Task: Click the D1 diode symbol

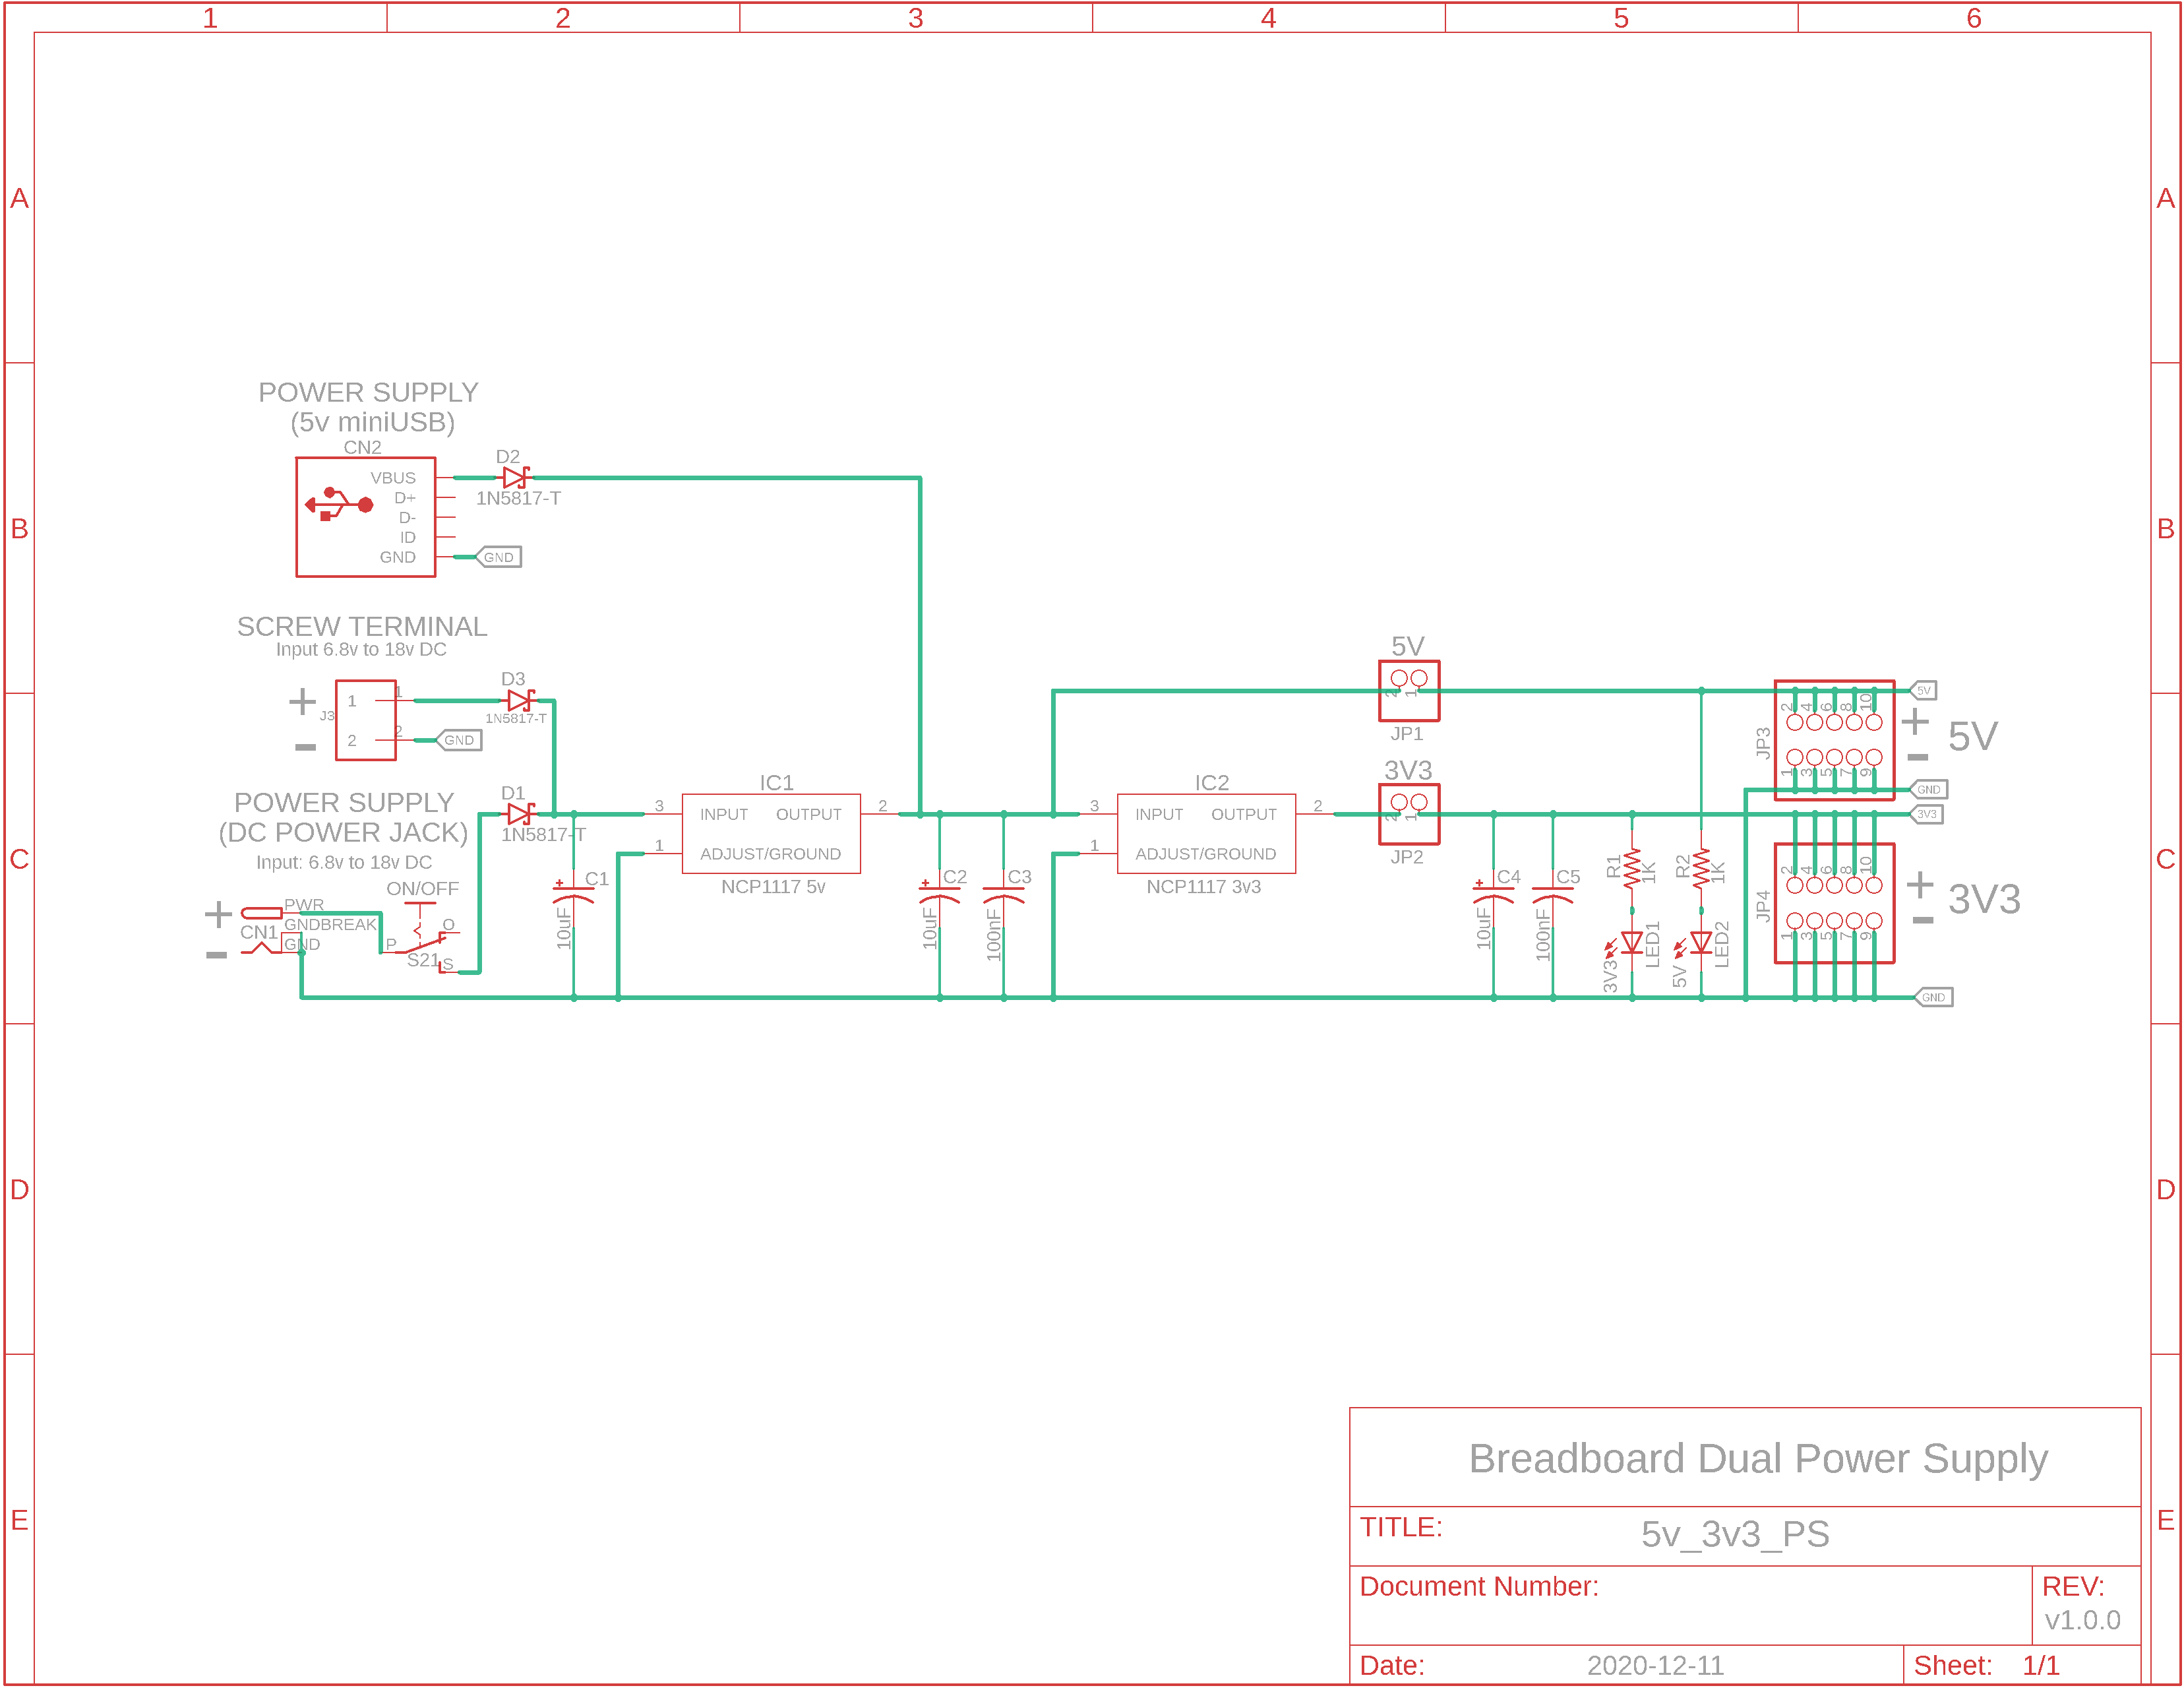Action: pos(520,815)
